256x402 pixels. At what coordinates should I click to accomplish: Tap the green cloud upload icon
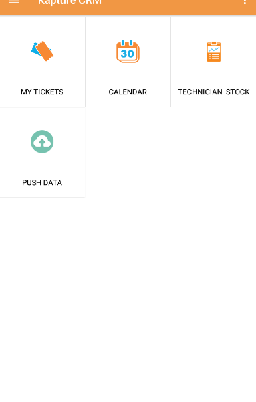(42, 142)
